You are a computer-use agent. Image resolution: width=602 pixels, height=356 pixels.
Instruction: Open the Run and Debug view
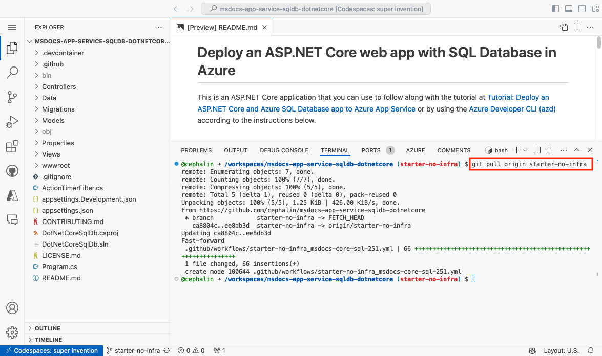pos(12,122)
